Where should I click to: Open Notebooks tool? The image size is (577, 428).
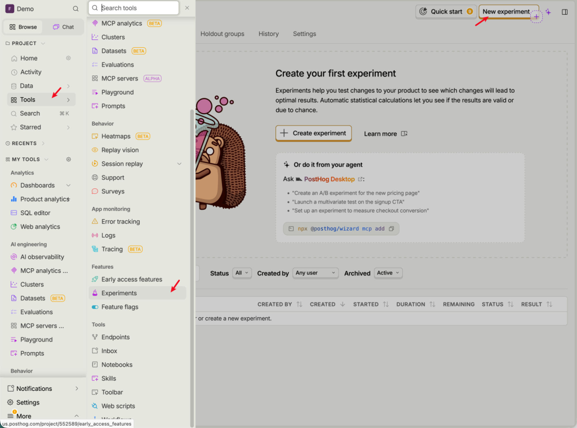[x=137, y=364]
